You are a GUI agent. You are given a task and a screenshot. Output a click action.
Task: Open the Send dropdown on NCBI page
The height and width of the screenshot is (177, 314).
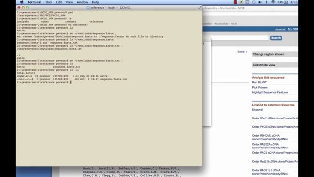[x=242, y=52]
